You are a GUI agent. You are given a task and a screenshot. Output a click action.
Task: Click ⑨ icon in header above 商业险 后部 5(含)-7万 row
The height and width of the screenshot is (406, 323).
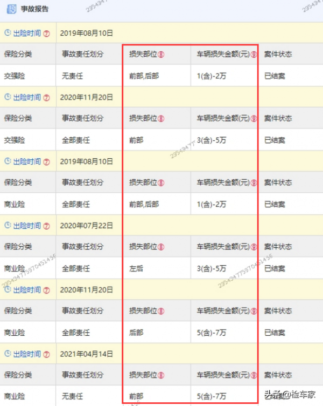(x=254, y=311)
